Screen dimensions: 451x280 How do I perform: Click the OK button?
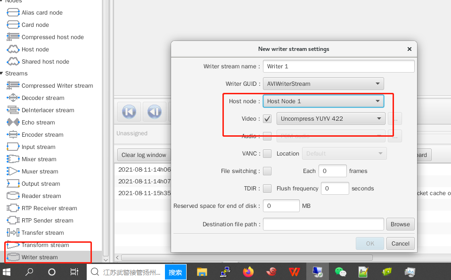click(x=370, y=243)
